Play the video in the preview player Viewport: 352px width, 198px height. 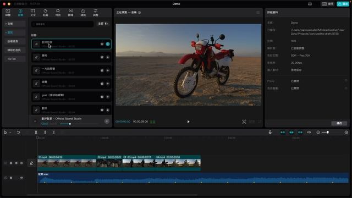(x=188, y=122)
